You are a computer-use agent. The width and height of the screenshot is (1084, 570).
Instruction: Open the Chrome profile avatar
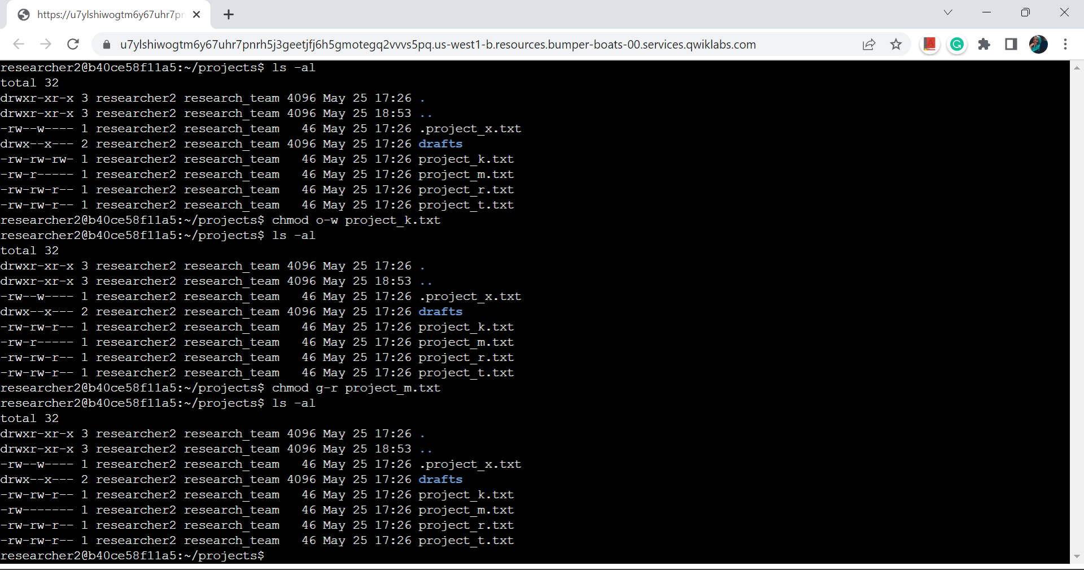coord(1038,45)
